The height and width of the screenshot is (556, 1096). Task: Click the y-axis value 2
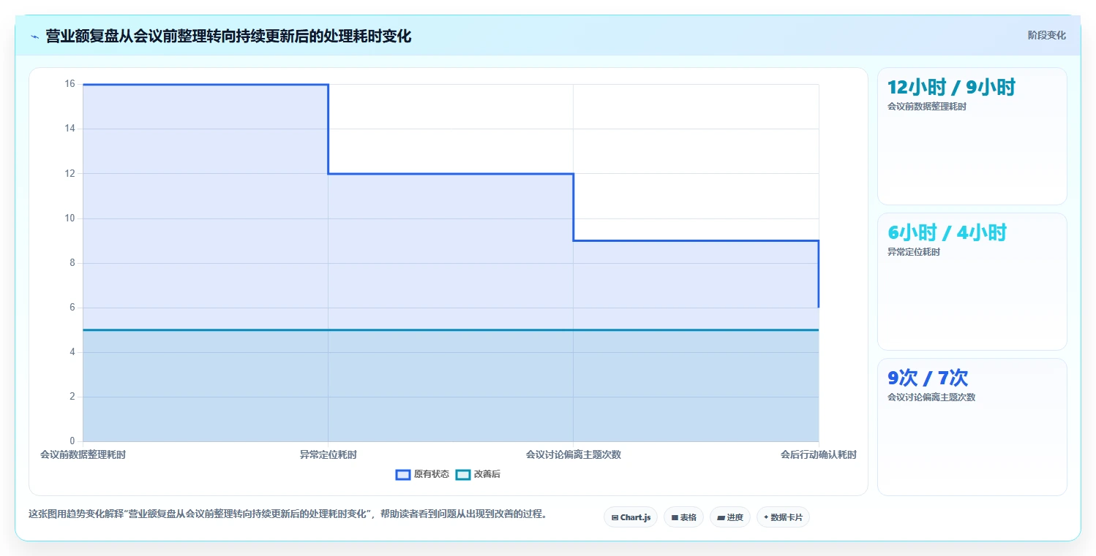[x=72, y=397]
